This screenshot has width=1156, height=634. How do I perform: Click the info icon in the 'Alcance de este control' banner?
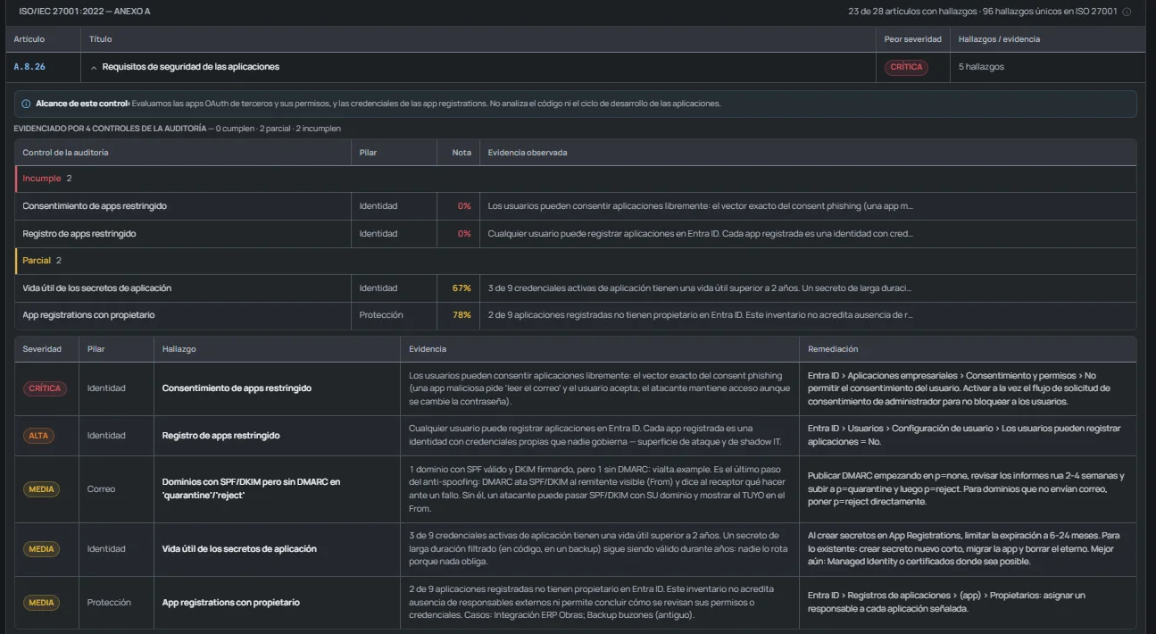coord(26,104)
